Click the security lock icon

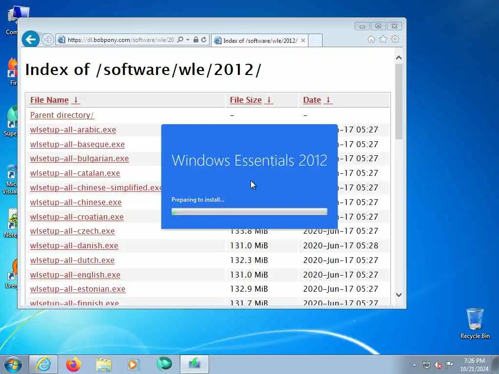tap(196, 40)
